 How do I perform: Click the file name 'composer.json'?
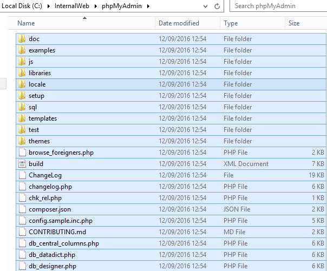click(50, 209)
